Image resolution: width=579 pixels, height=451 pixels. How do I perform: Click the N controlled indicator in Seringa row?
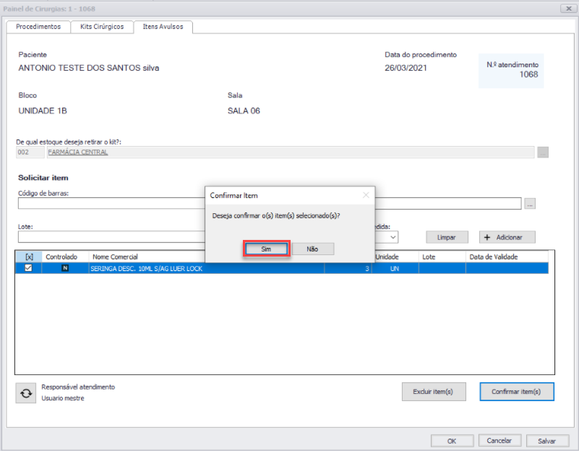pyautogui.click(x=65, y=268)
